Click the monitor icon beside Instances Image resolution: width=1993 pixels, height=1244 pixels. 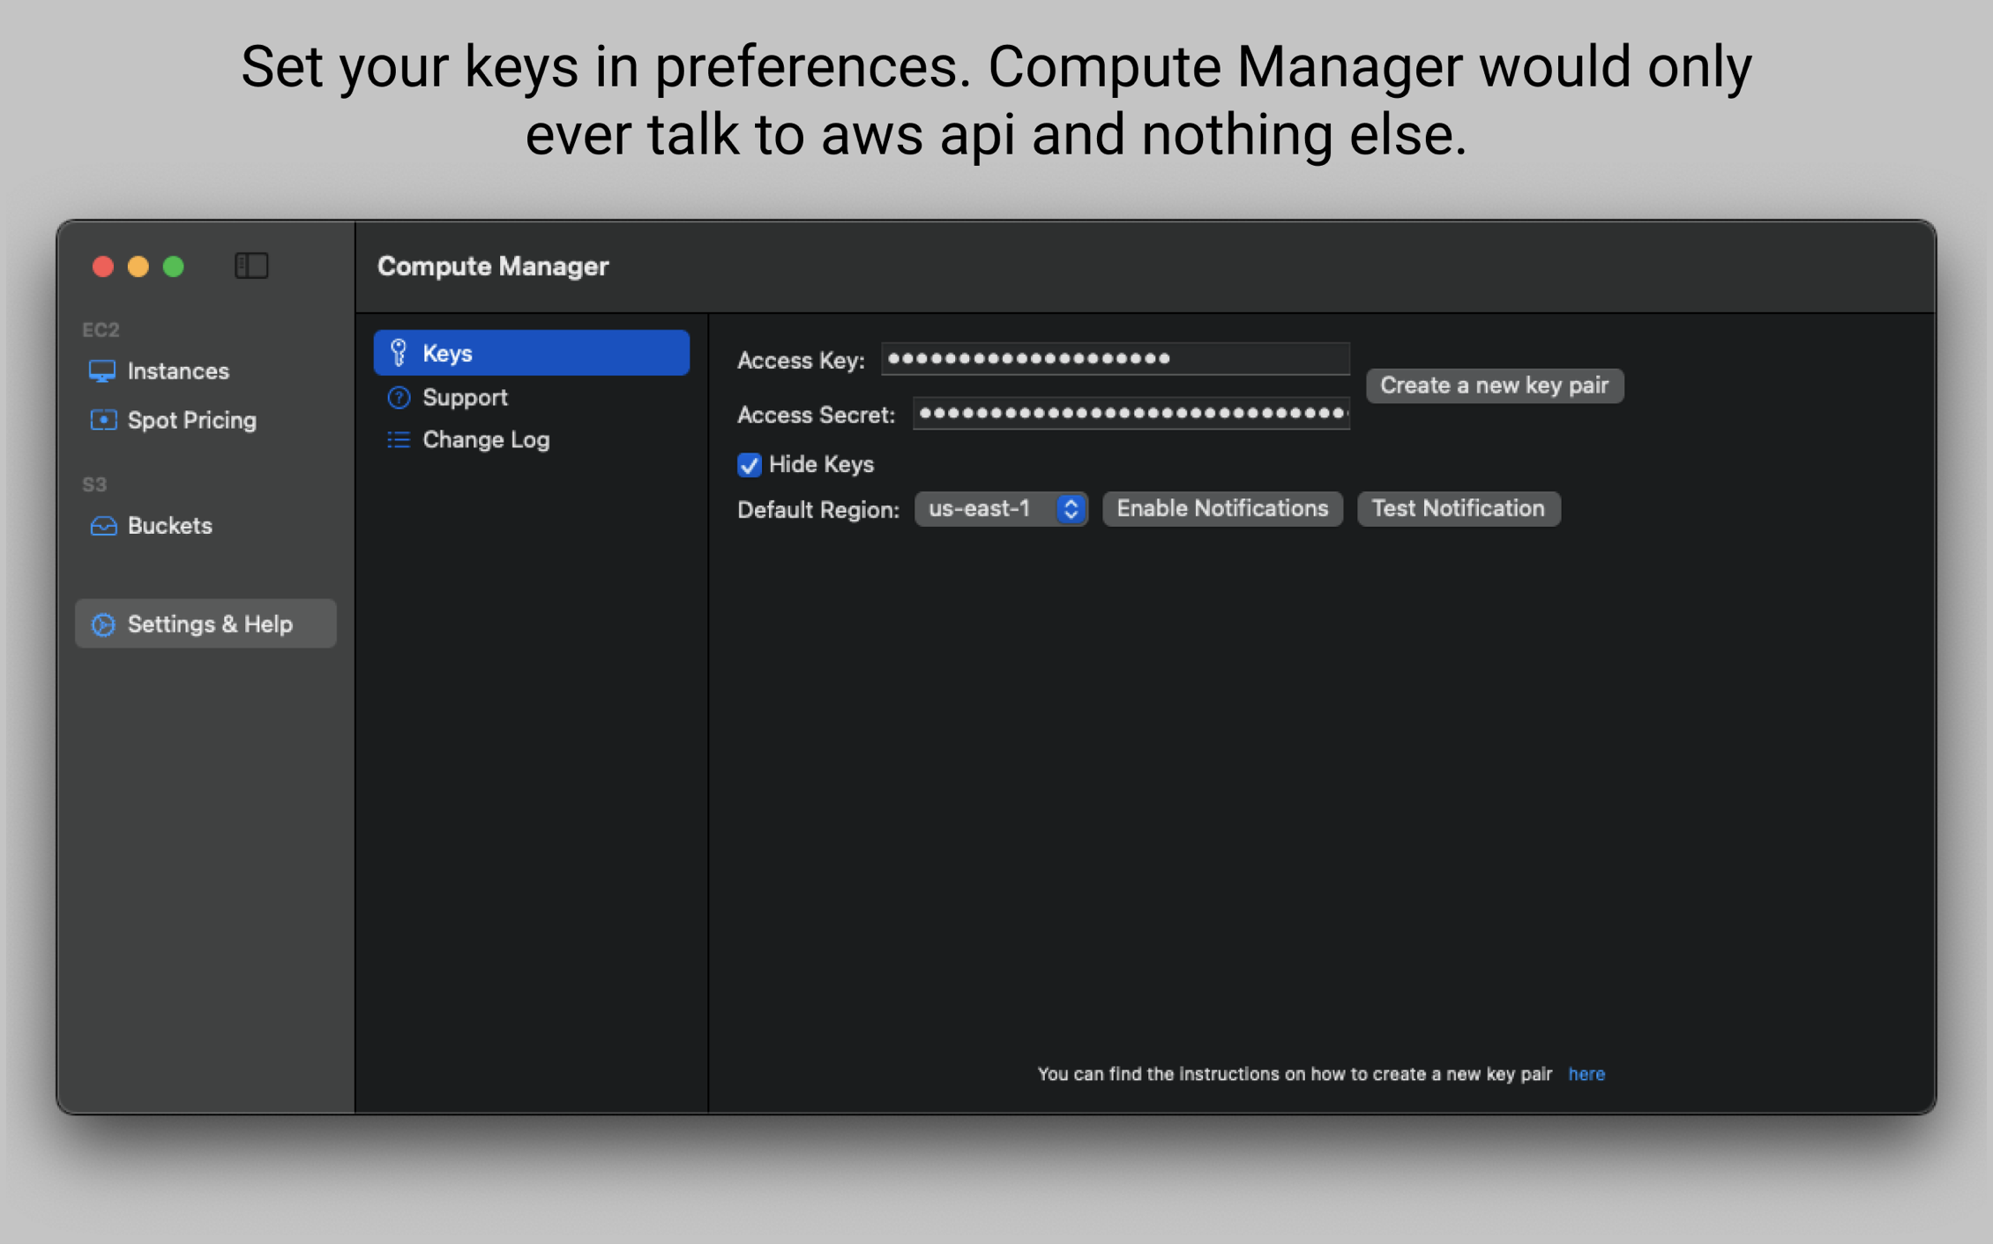click(103, 371)
